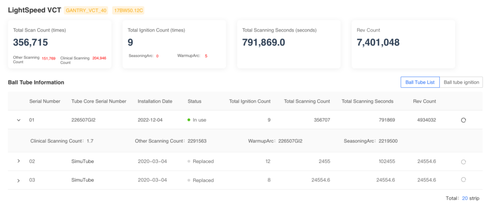Collapse the expanded row 01

[x=18, y=120]
